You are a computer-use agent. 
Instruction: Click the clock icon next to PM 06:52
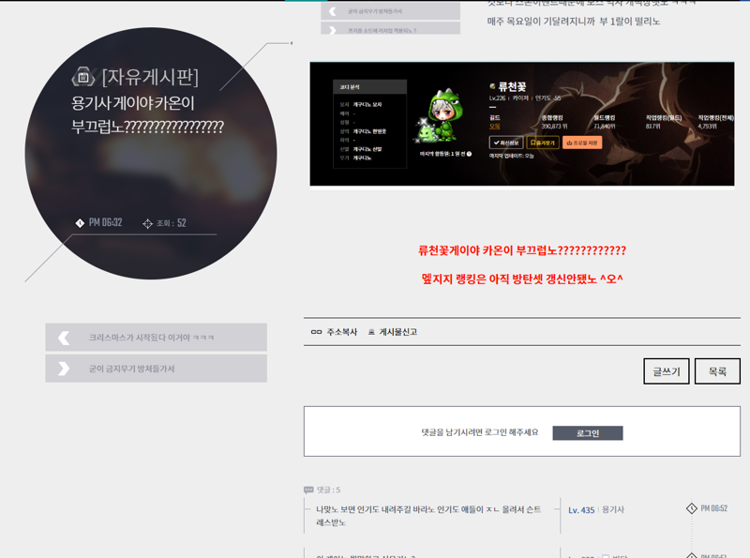click(x=692, y=508)
